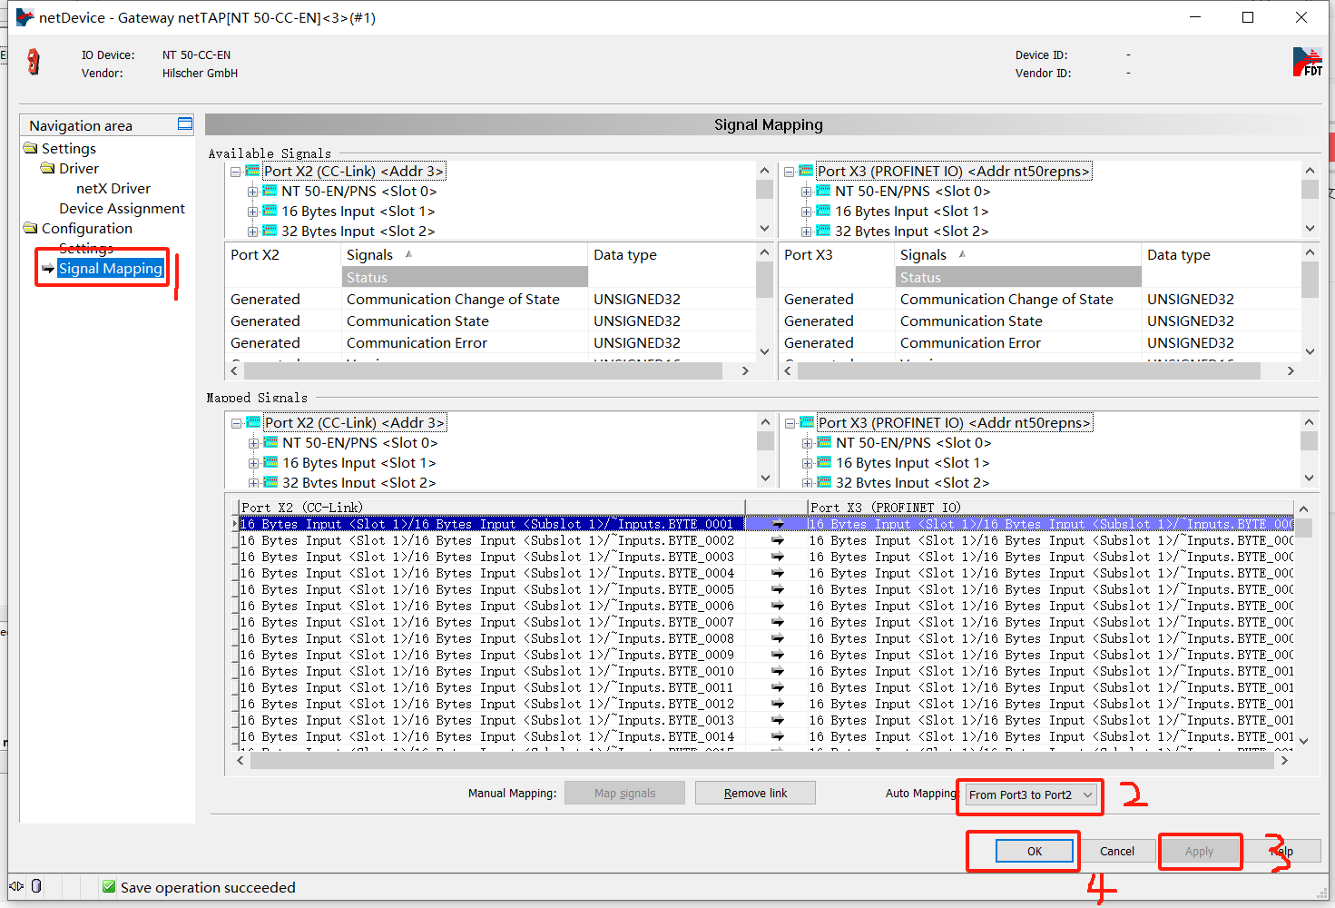
Task: Click the database cylinder icon in status bar
Action: pyautogui.click(x=36, y=886)
